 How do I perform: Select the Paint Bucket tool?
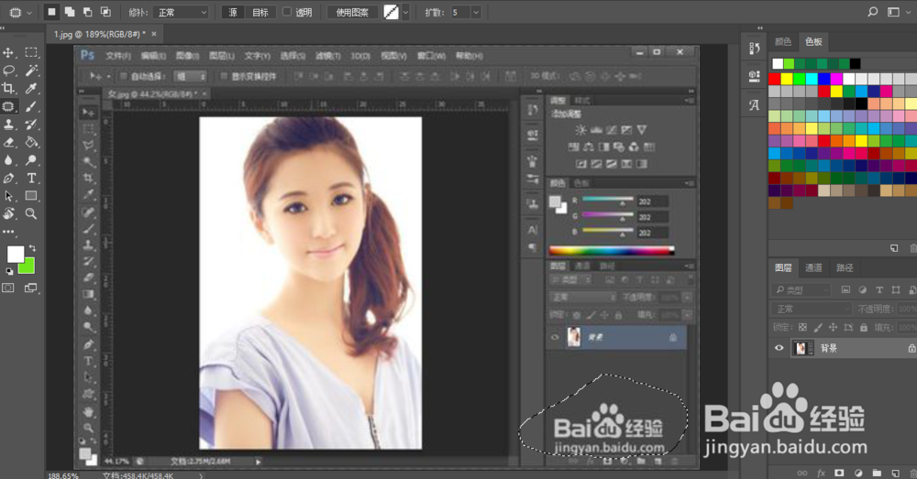click(31, 142)
